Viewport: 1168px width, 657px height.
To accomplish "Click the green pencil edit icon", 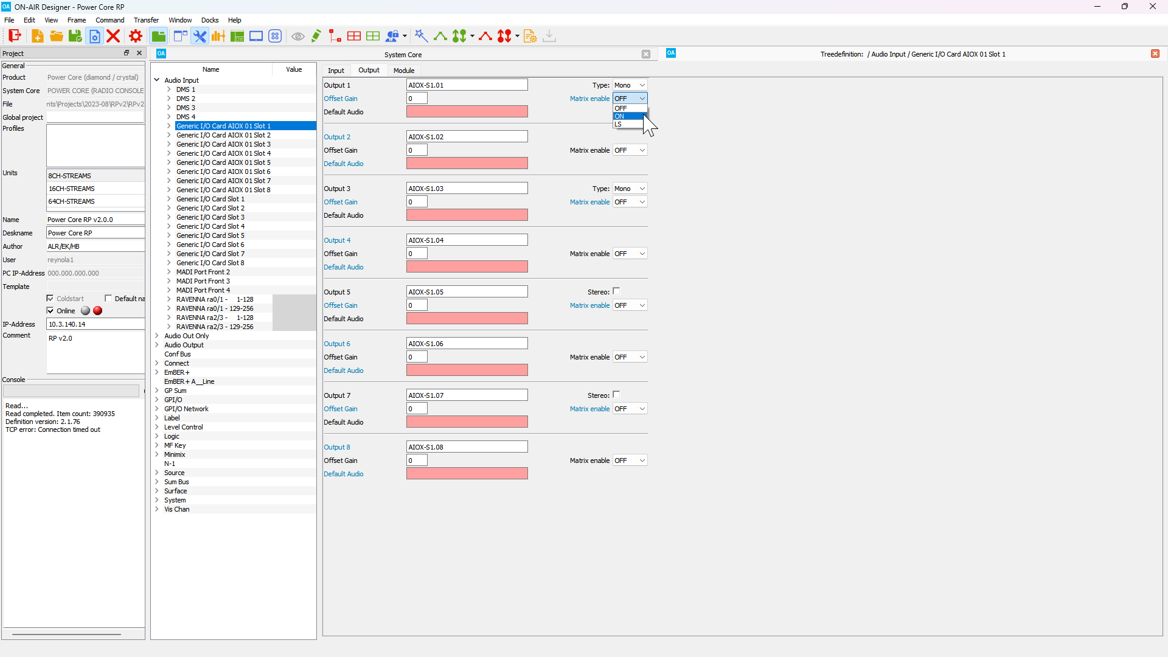I will (316, 36).
